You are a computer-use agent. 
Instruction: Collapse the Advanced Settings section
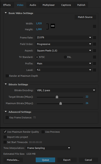[6, 112]
